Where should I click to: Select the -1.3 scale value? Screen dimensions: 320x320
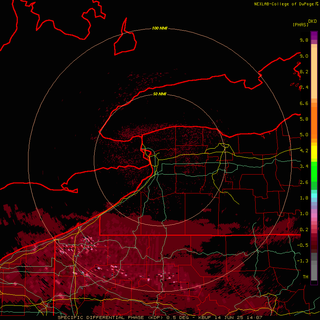coord(303,261)
